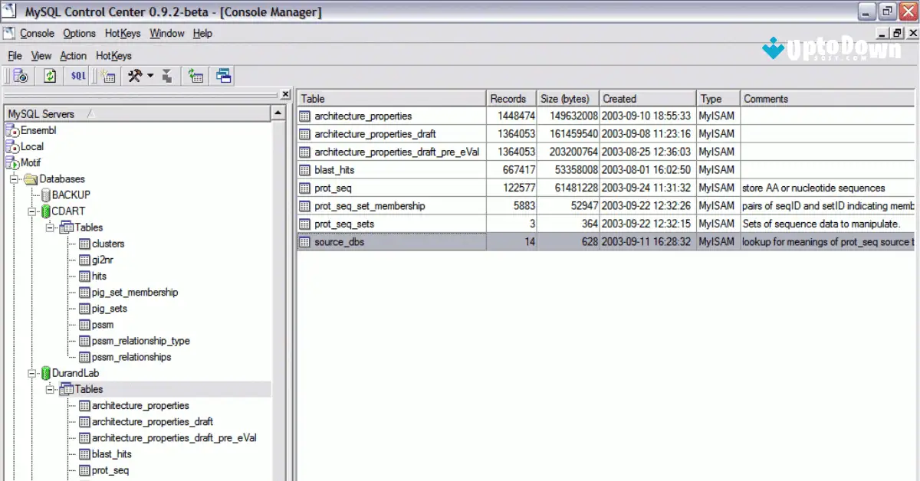The height and width of the screenshot is (481, 920).
Task: Click the new table creation icon
Action: [108, 75]
